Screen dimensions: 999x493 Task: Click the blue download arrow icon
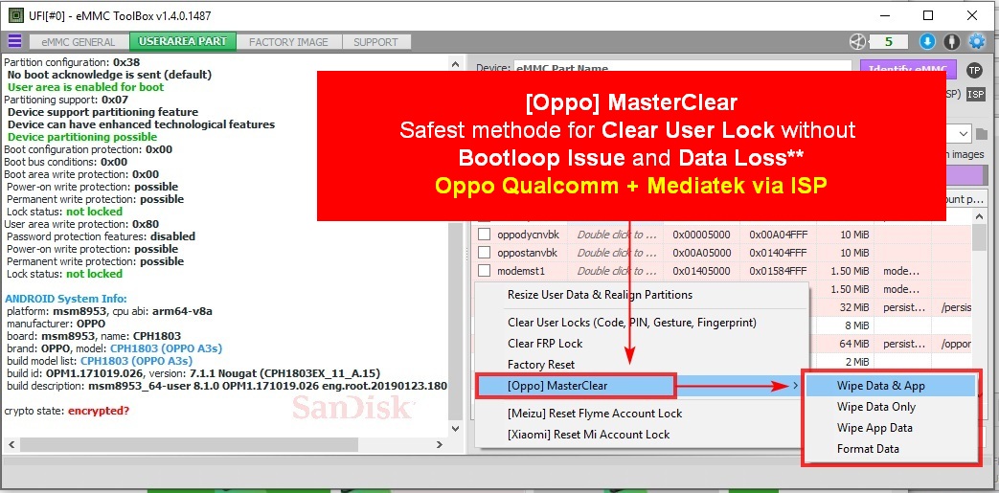click(x=927, y=42)
